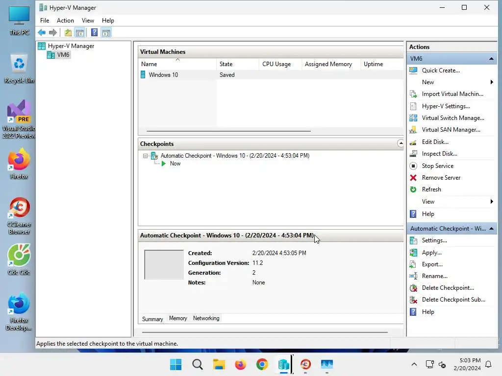The image size is (502, 376).
Task: Open Help under the Automatic Checkpoint section
Action: point(427,312)
